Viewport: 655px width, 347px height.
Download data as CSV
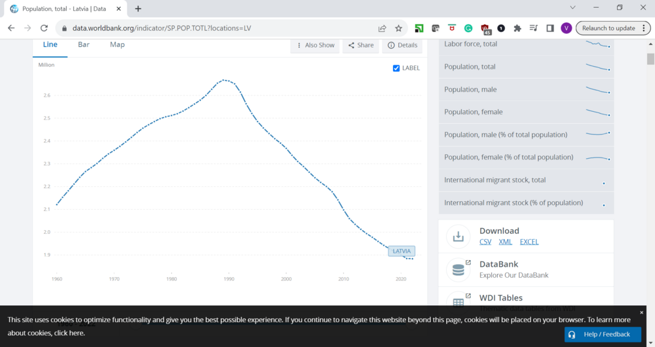485,242
